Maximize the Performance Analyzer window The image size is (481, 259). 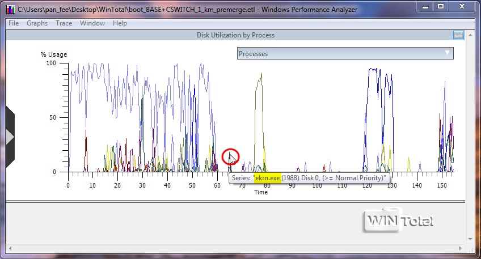click(x=441, y=6)
